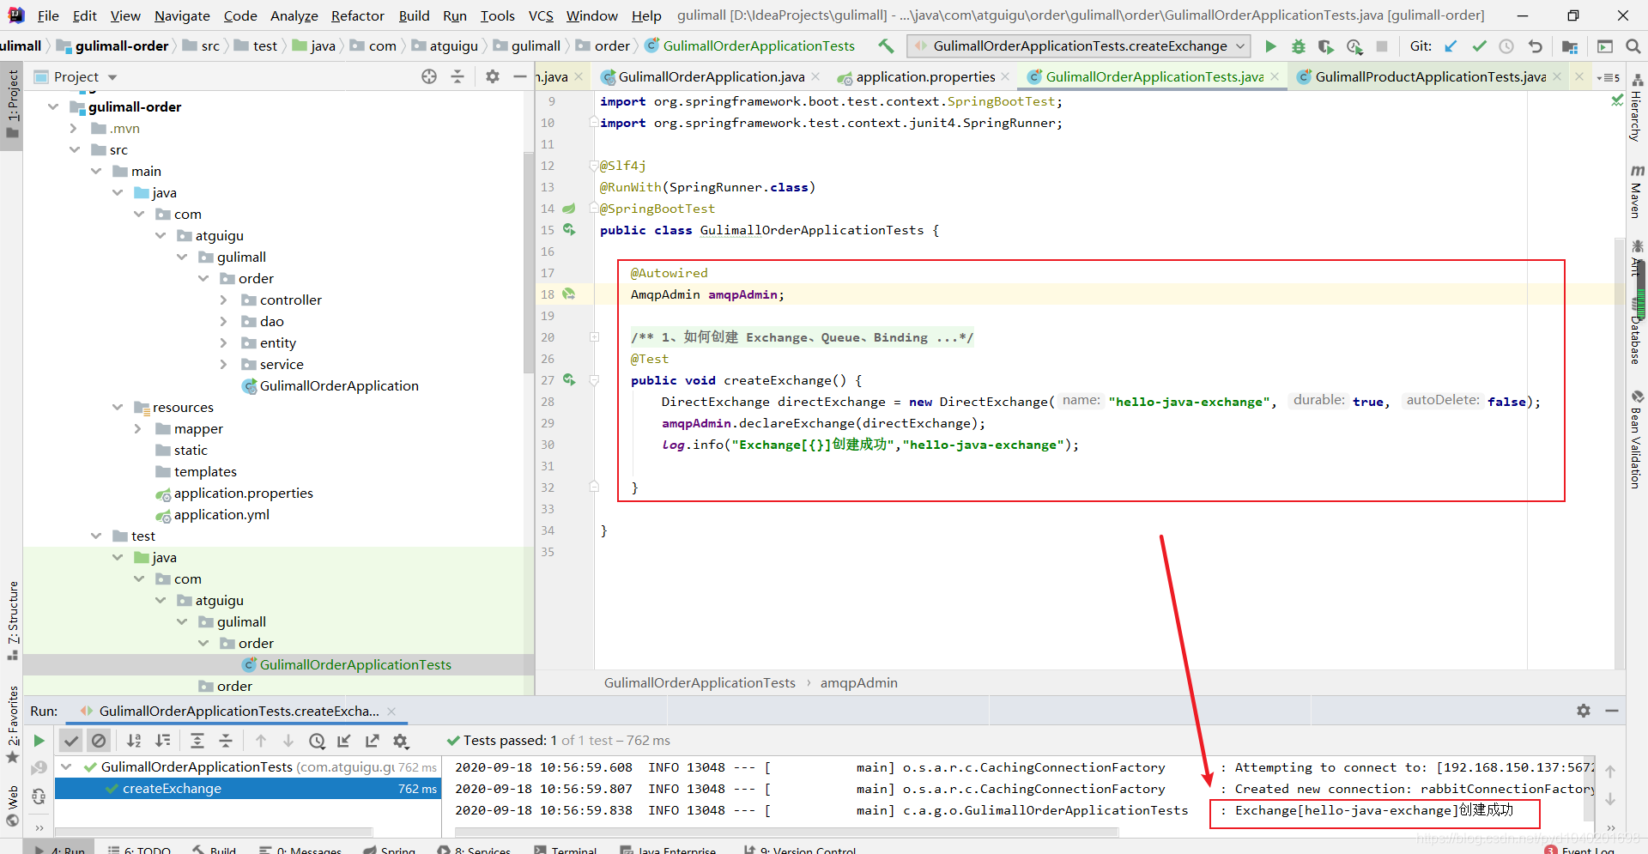
Task: Toggle the Maven tool window side tab
Action: [x=1637, y=191]
